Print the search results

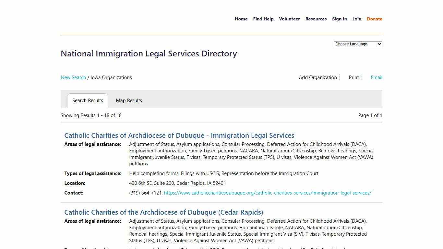[353, 77]
